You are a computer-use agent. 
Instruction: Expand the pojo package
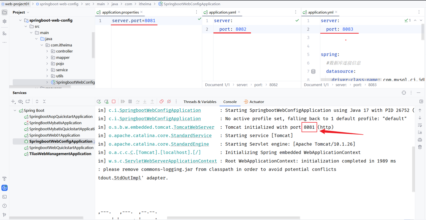47,63
